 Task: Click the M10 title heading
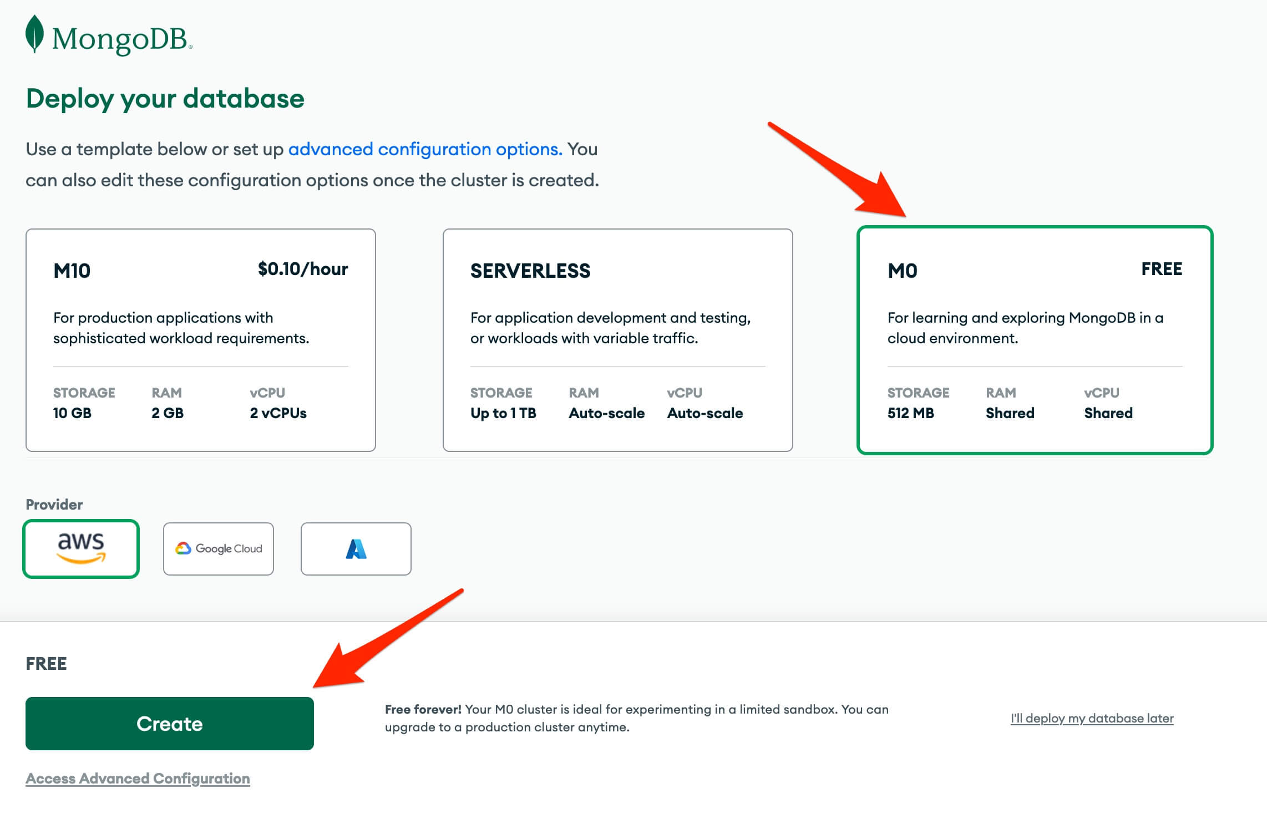click(x=72, y=271)
